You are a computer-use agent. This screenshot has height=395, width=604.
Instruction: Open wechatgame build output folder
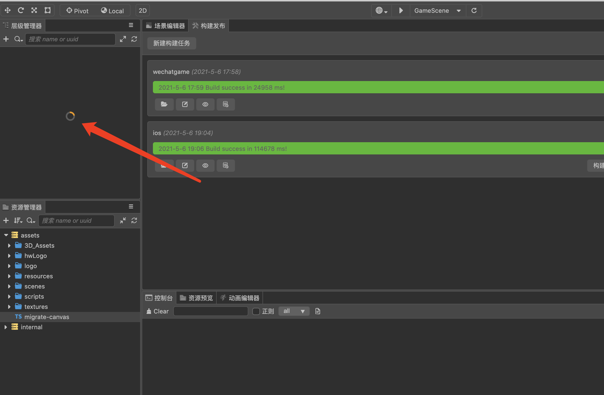[164, 104]
